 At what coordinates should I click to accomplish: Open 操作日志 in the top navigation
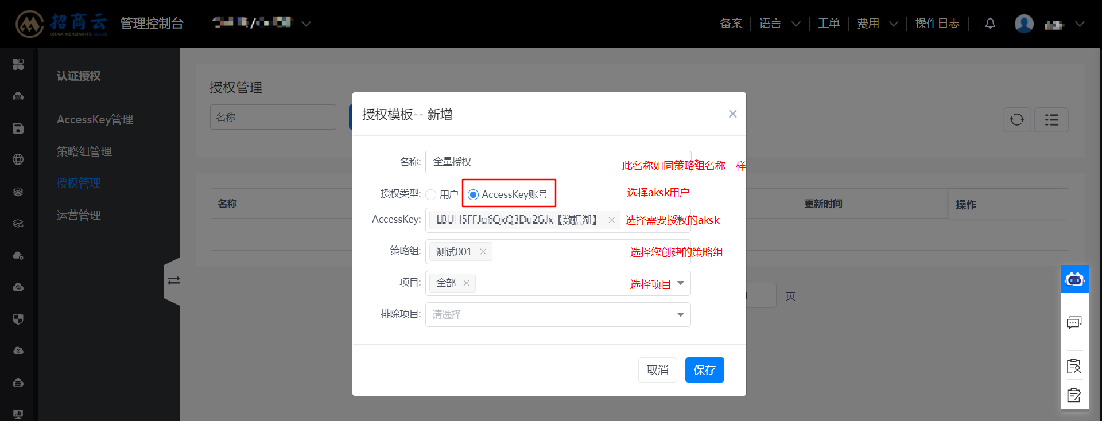click(x=937, y=24)
